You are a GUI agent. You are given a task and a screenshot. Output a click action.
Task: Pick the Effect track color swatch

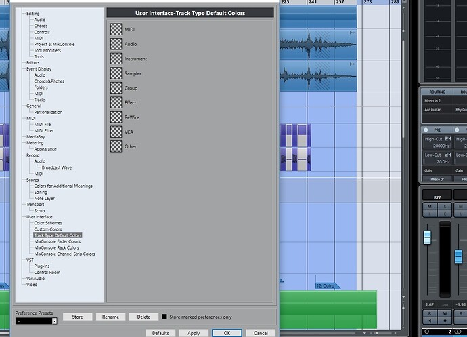[x=116, y=102]
